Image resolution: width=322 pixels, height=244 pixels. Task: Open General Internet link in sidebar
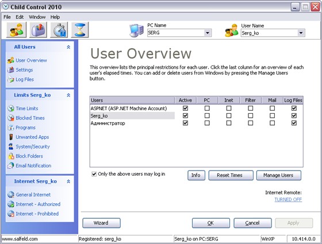(33, 195)
